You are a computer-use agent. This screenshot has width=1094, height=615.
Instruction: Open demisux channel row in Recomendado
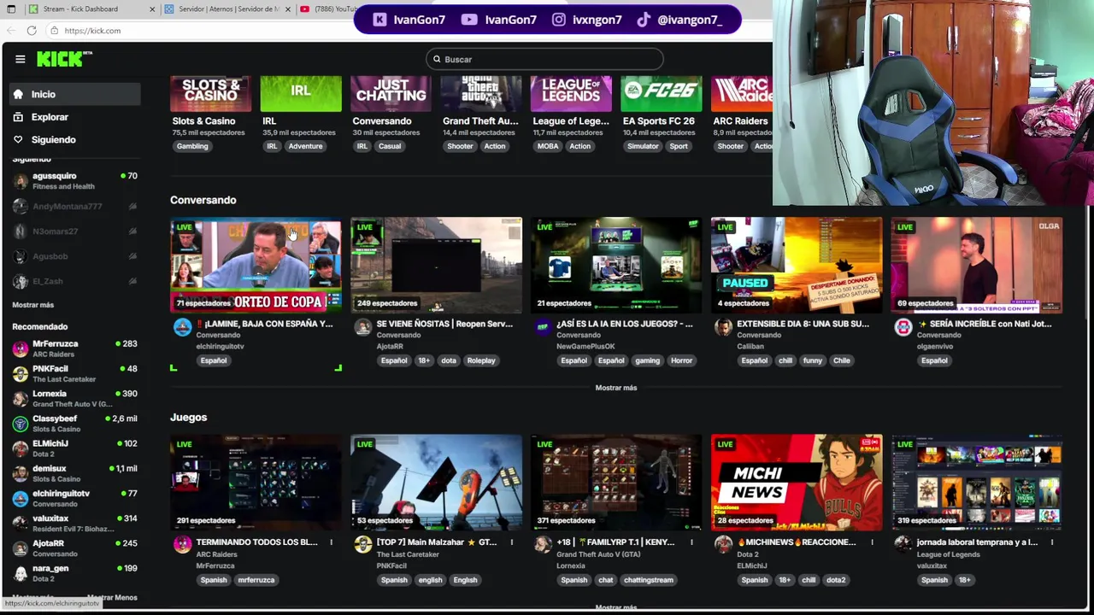tap(75, 473)
